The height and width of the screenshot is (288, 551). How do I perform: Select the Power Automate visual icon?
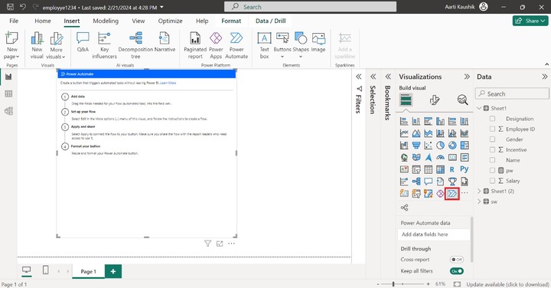[452, 194]
